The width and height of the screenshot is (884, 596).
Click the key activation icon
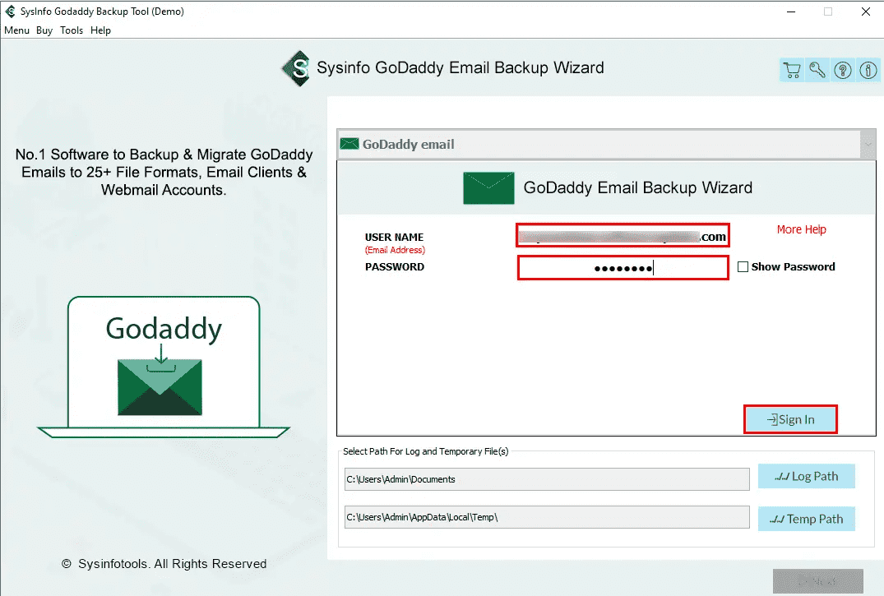click(x=817, y=70)
